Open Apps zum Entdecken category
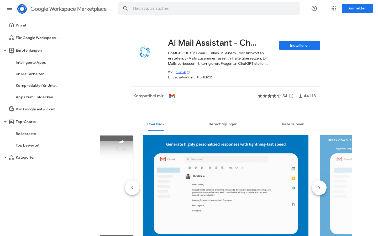The height and width of the screenshot is (236, 378). point(34,97)
